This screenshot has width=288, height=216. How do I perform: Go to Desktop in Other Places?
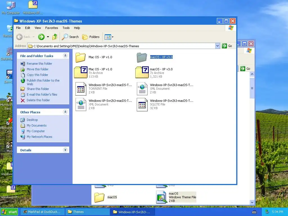coord(32,120)
